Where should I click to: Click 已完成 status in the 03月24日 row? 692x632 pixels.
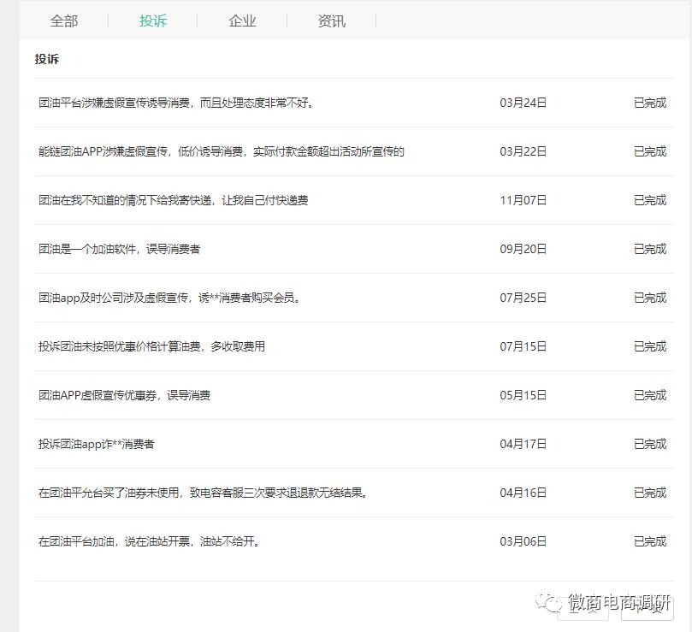pyautogui.click(x=650, y=103)
